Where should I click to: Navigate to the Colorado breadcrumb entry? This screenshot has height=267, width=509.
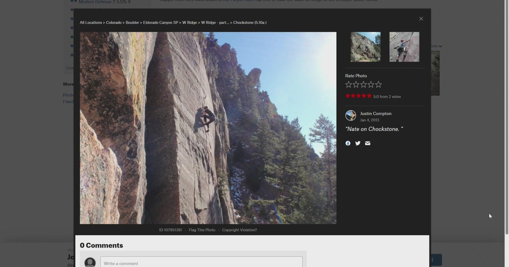113,22
